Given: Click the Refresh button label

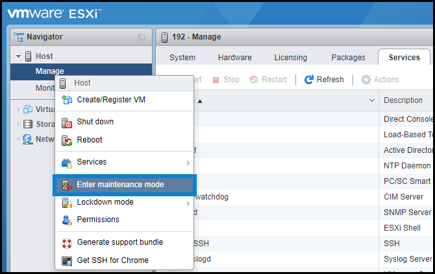Looking at the screenshot, I should click(x=330, y=80).
